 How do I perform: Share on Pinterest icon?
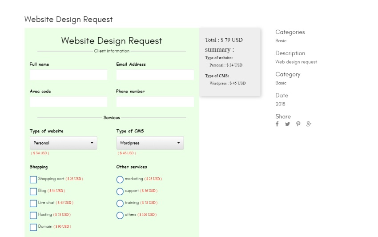coord(298,124)
